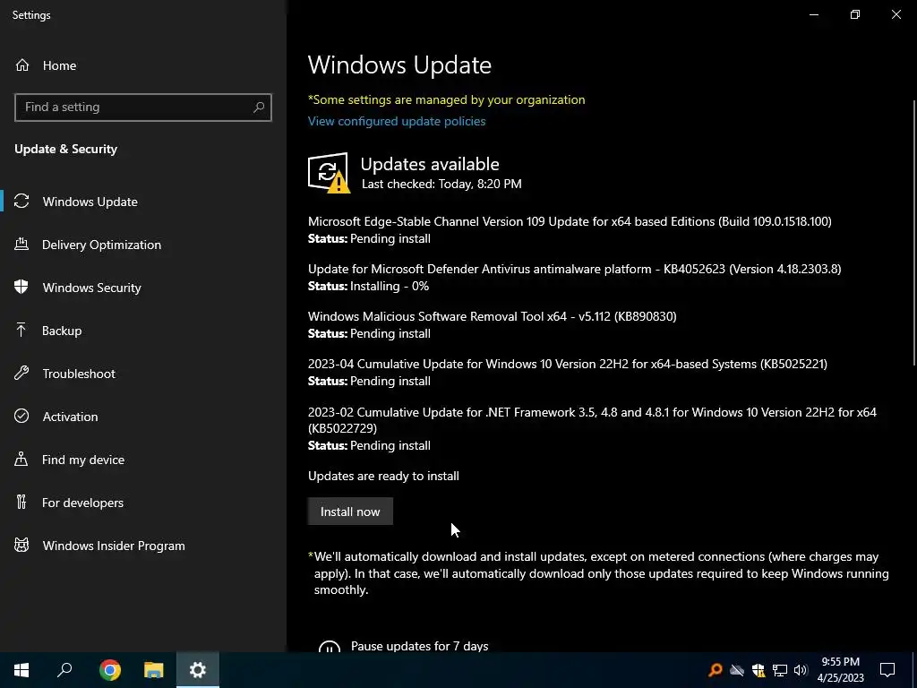Open the Windows Security page
The height and width of the screenshot is (688, 917).
point(143,288)
